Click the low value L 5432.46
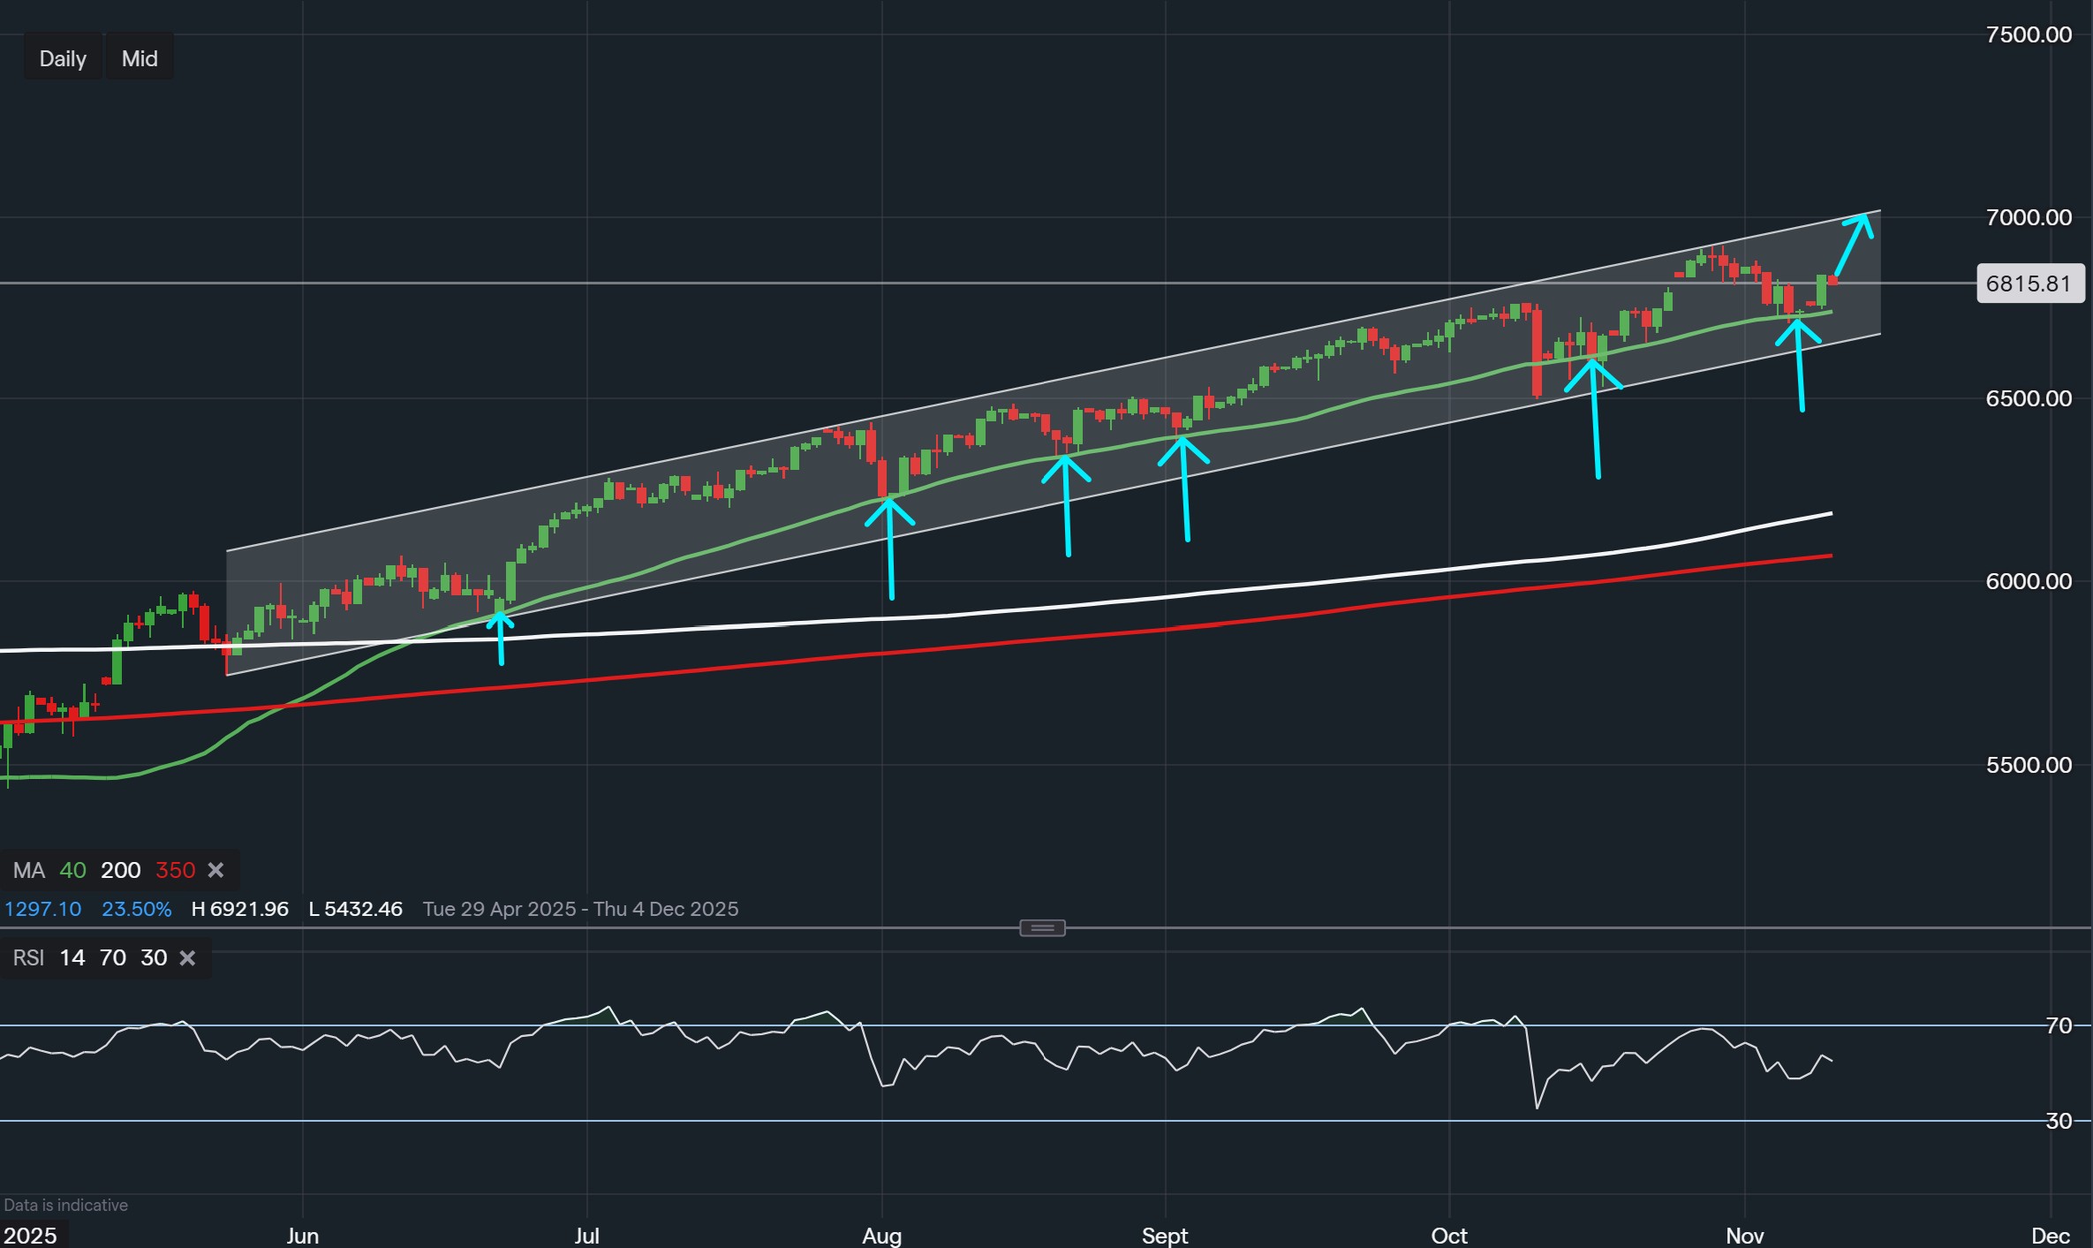 [356, 909]
